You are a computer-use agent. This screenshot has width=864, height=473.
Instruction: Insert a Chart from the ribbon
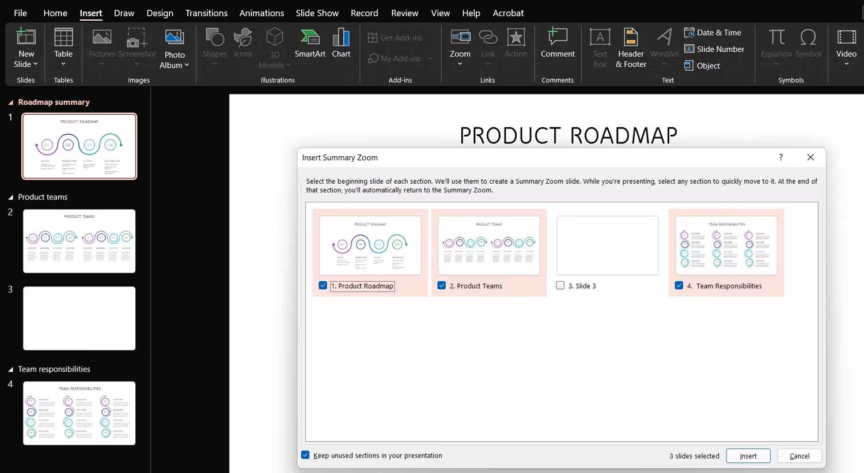(x=341, y=46)
